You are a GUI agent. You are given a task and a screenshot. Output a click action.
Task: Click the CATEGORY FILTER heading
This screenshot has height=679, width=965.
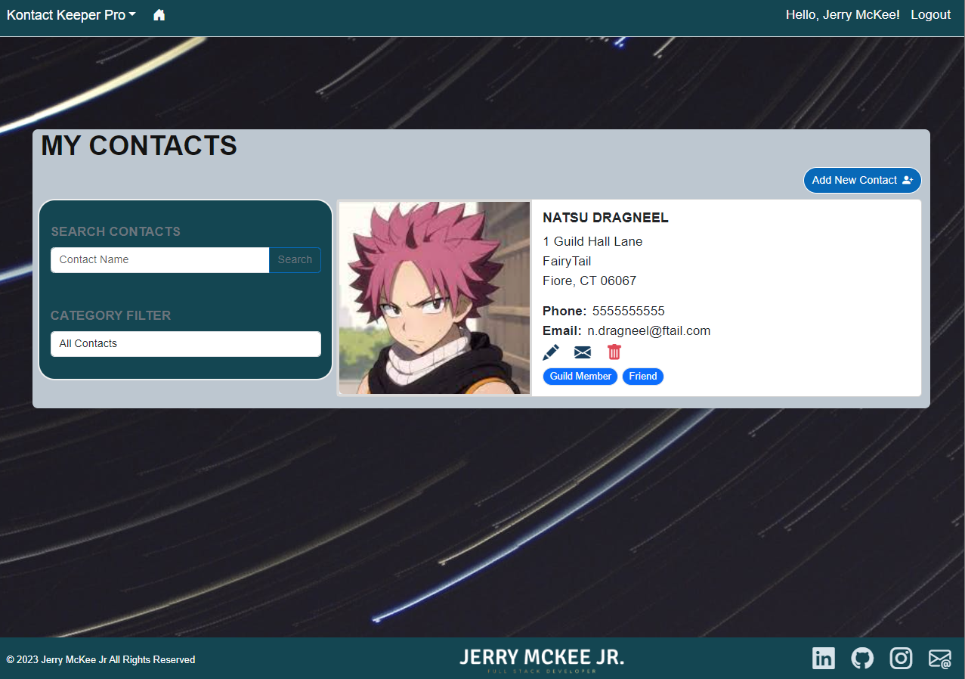click(111, 316)
